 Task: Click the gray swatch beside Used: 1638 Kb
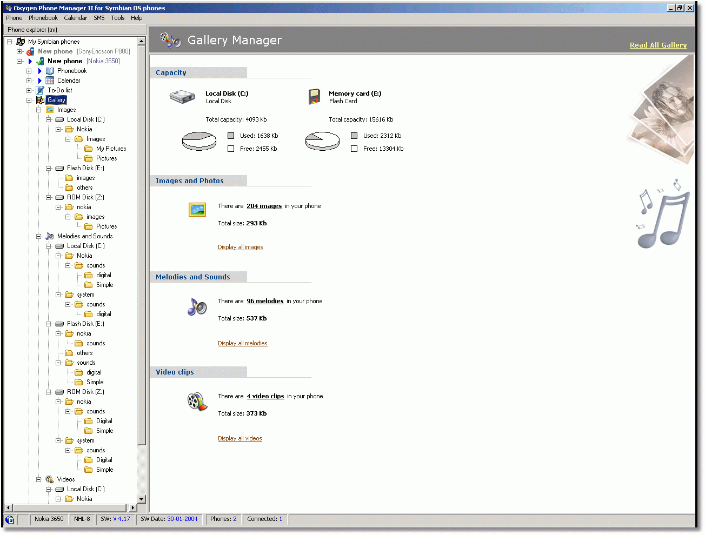pos(231,136)
